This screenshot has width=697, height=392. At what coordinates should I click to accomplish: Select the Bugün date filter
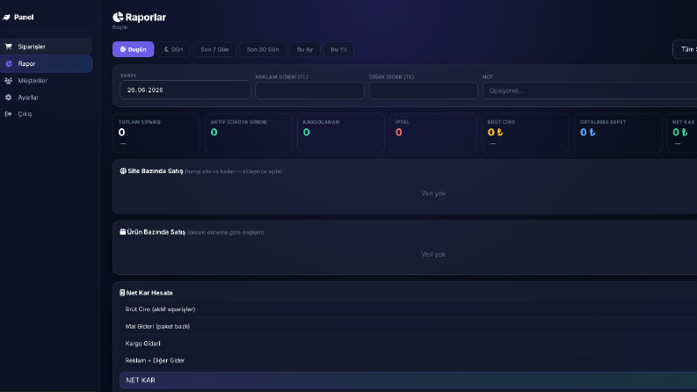pos(134,49)
